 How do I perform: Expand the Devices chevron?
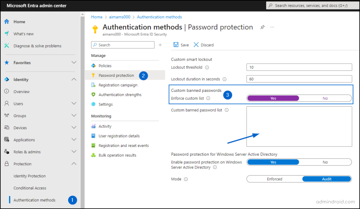(74, 127)
